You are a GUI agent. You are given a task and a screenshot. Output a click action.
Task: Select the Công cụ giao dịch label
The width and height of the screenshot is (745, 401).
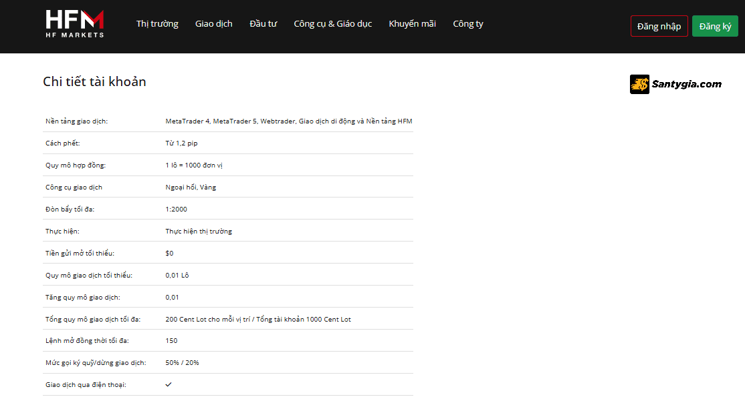tap(74, 187)
